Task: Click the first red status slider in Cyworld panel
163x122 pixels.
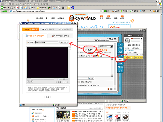Action: click(x=135, y=38)
